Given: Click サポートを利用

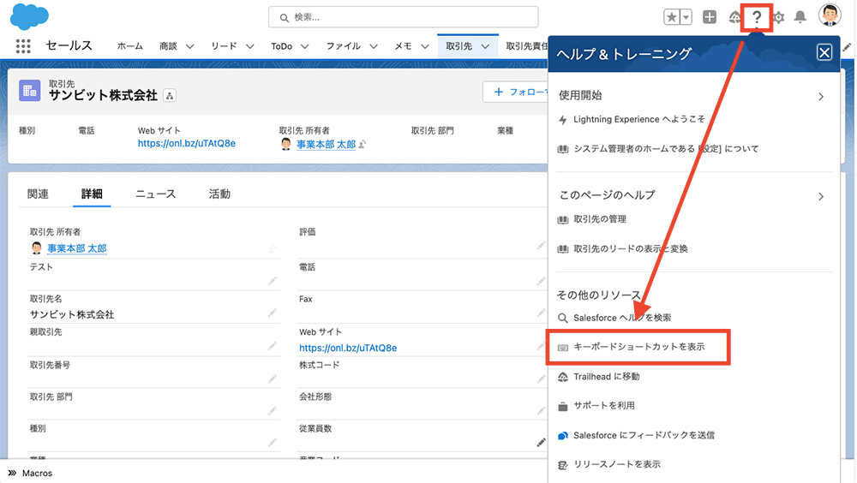Looking at the screenshot, I should pos(604,406).
